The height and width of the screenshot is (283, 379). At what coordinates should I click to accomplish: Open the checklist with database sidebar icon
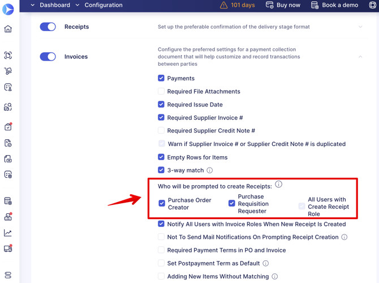(8, 174)
